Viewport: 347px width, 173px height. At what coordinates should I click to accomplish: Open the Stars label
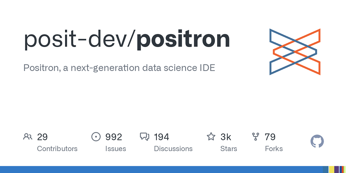(x=229, y=149)
